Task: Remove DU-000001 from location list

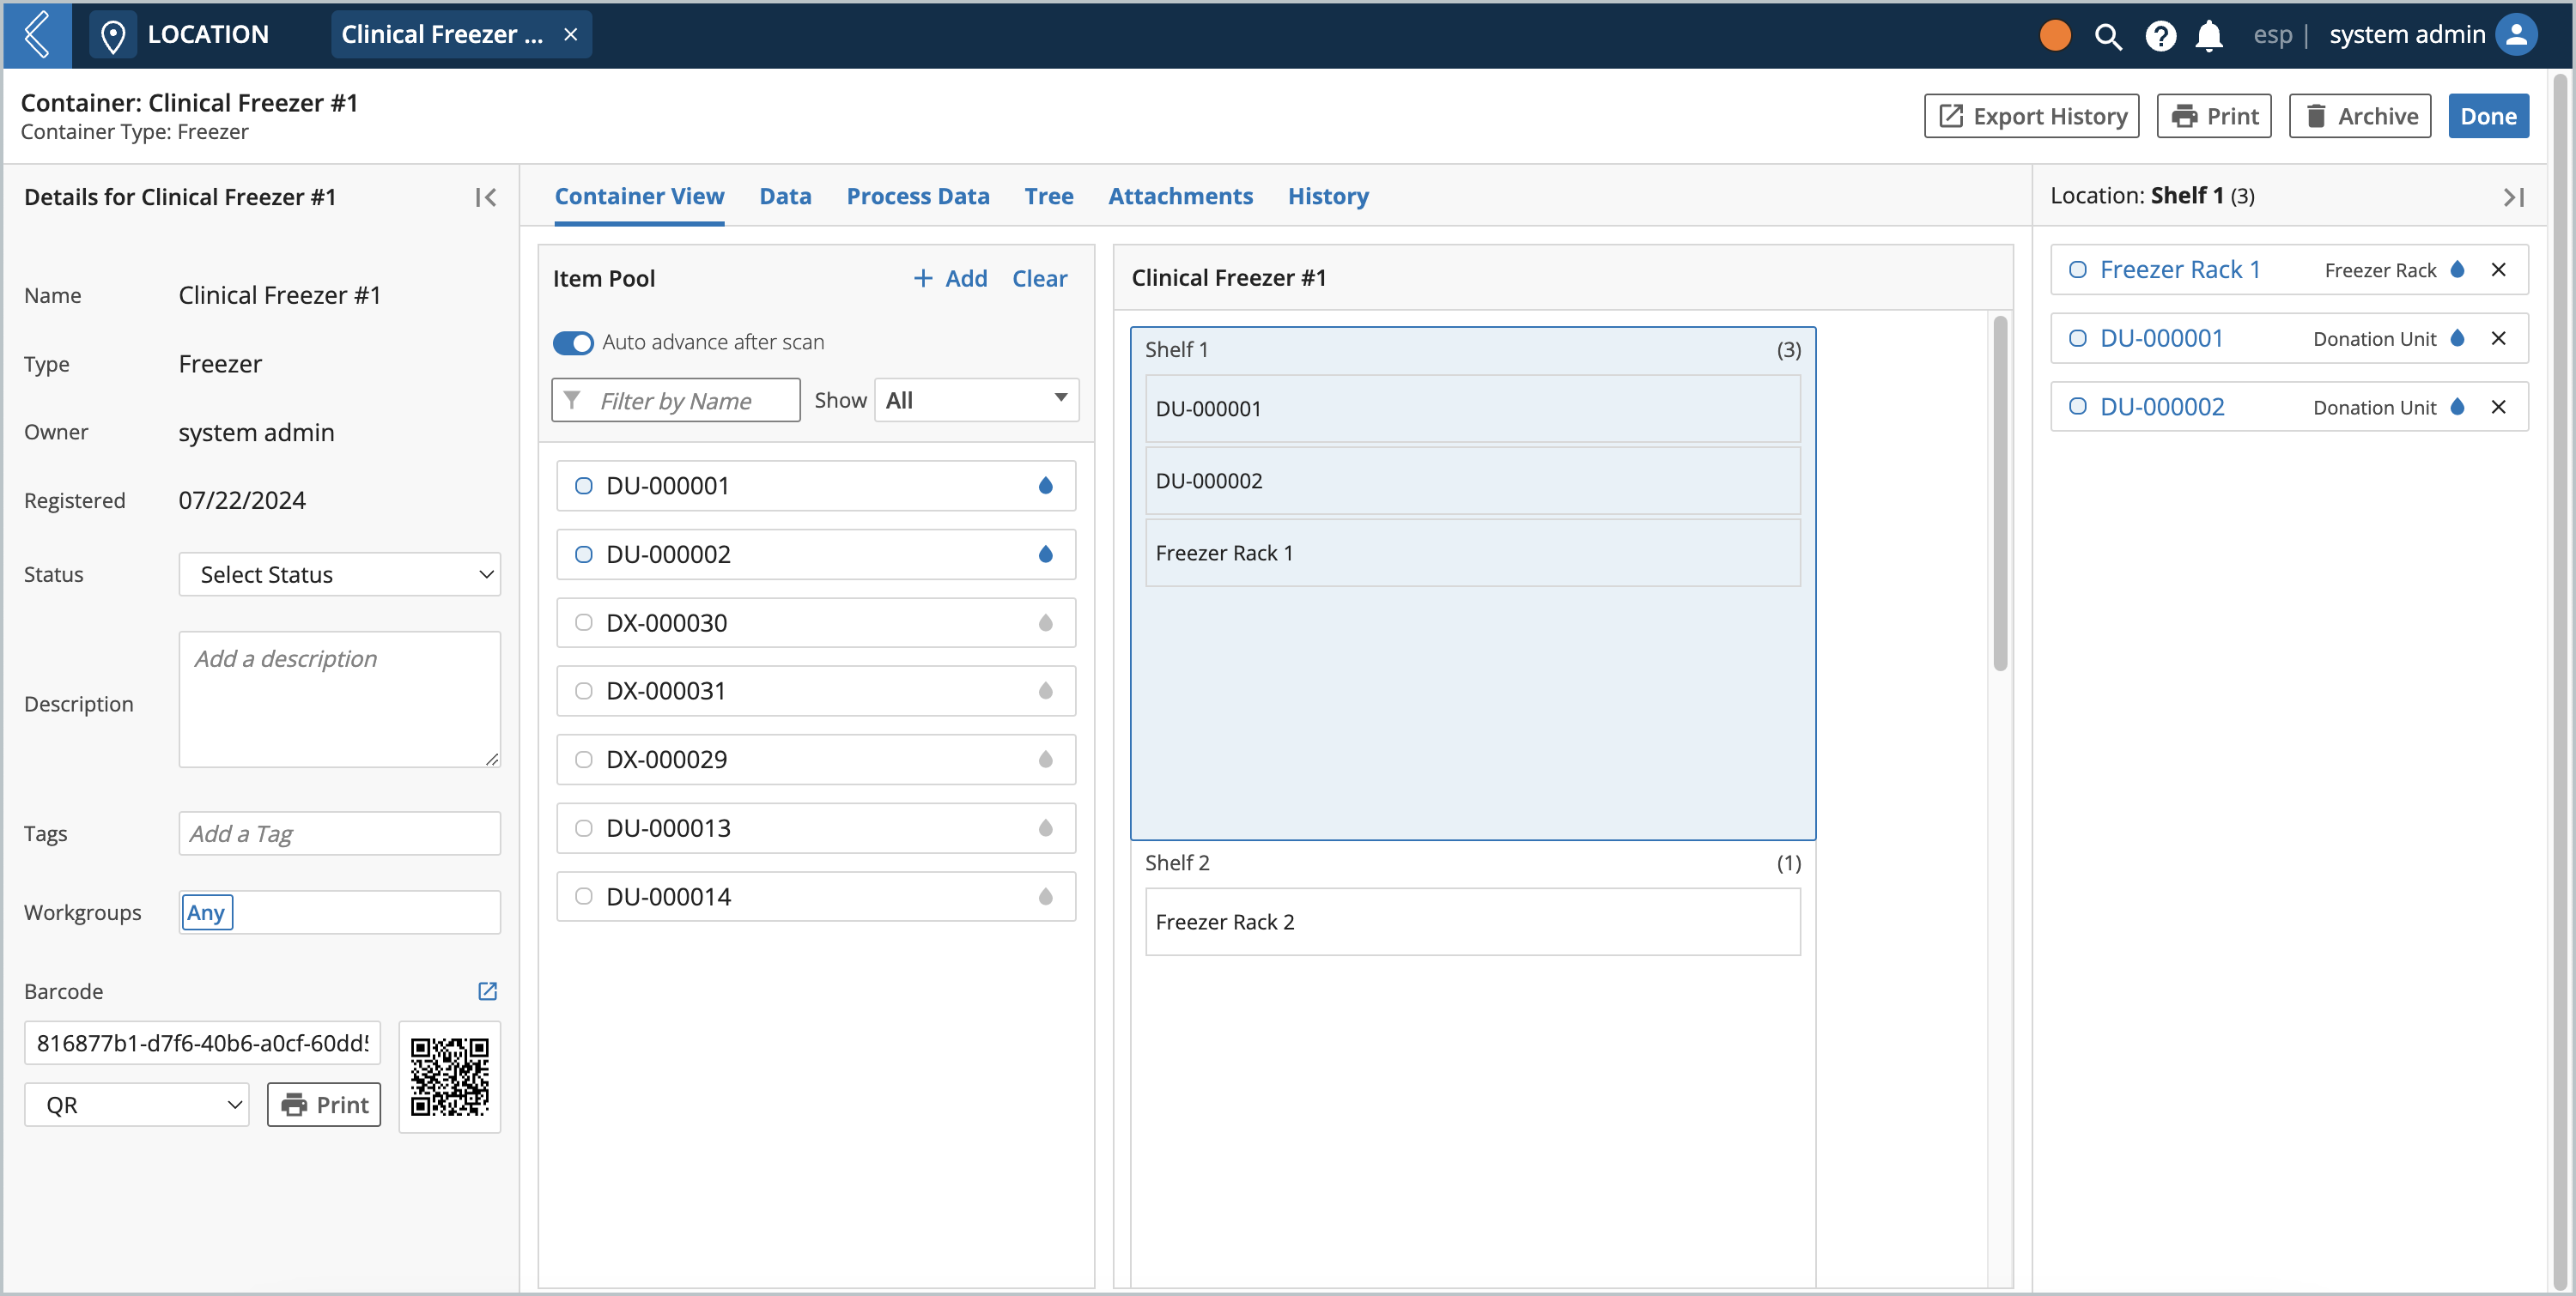Action: 2498,338
